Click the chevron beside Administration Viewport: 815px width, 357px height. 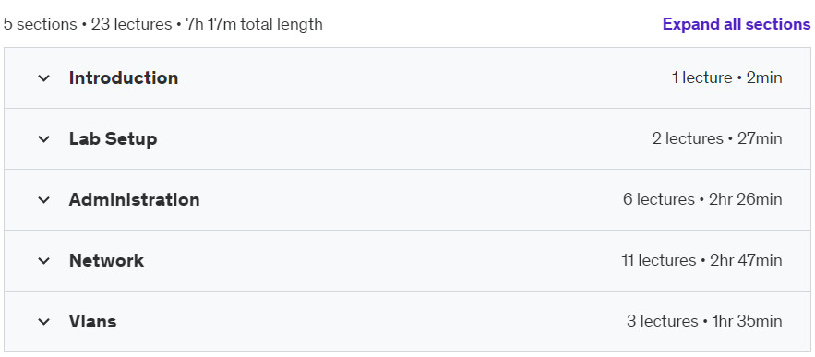coord(44,200)
